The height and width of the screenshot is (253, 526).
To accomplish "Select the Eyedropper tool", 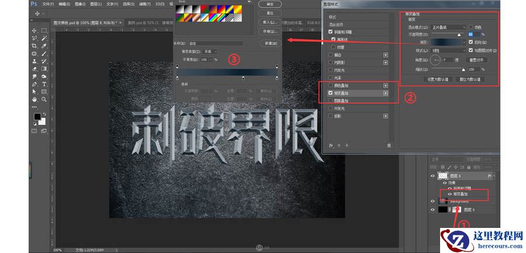I will tap(44, 46).
